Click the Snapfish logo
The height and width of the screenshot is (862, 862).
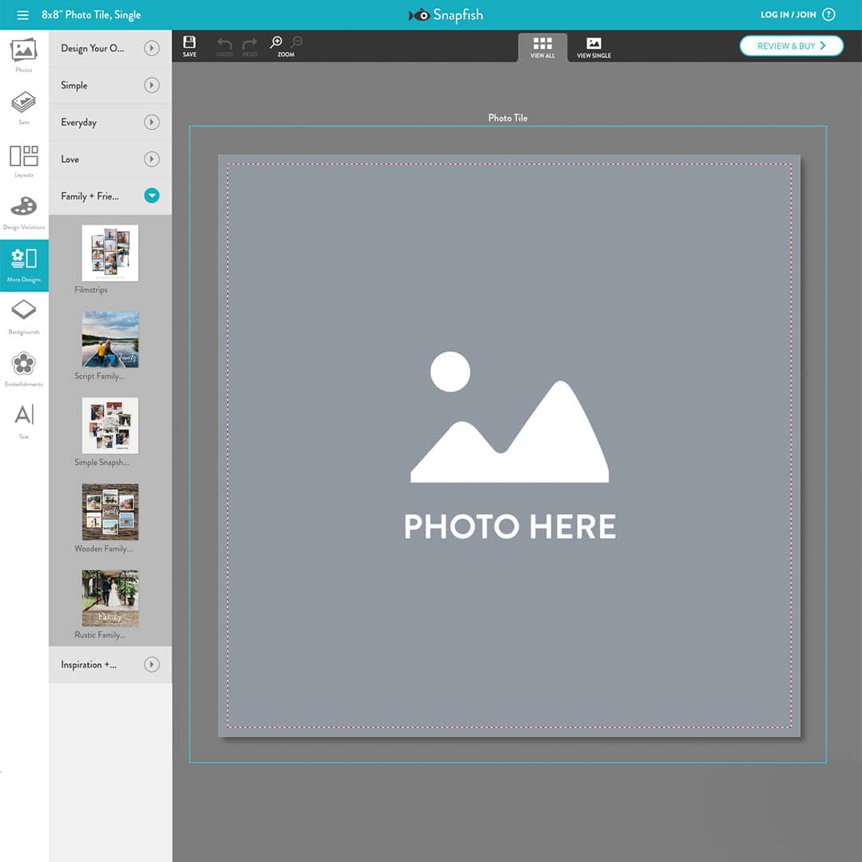click(445, 15)
